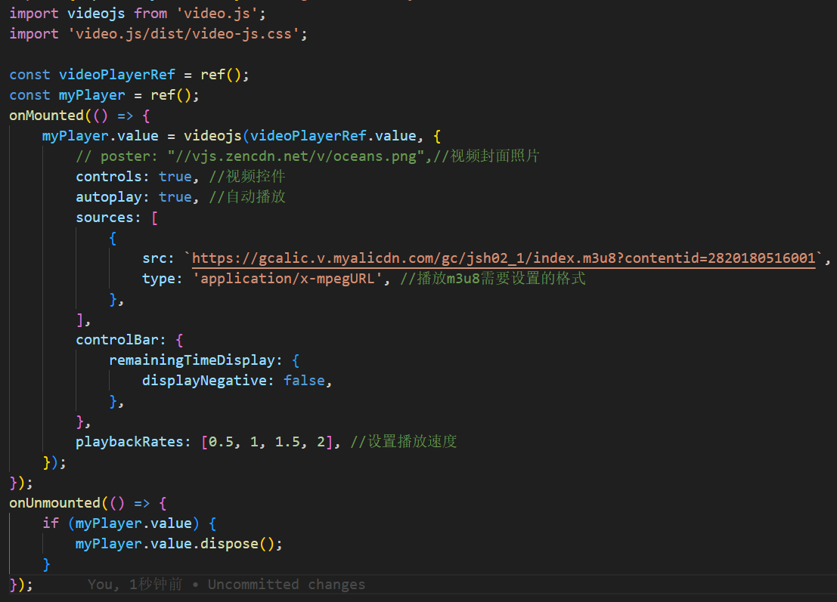This screenshot has height=602, width=837.
Task: Click videojs( function call on myPlayer.value line
Action: point(215,136)
